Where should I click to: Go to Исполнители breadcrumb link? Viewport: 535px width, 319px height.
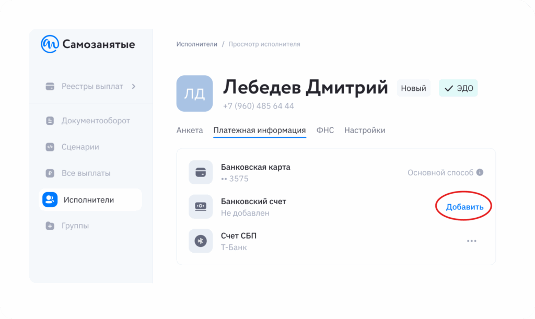(x=196, y=44)
